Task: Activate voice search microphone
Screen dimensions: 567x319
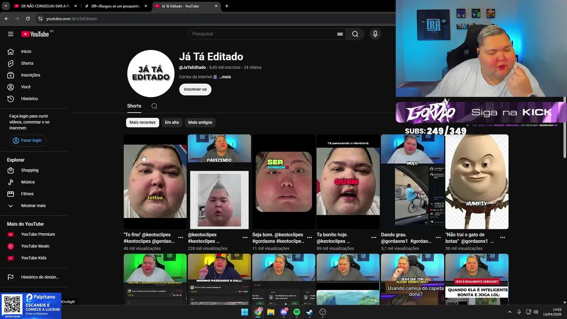Action: coord(375,34)
